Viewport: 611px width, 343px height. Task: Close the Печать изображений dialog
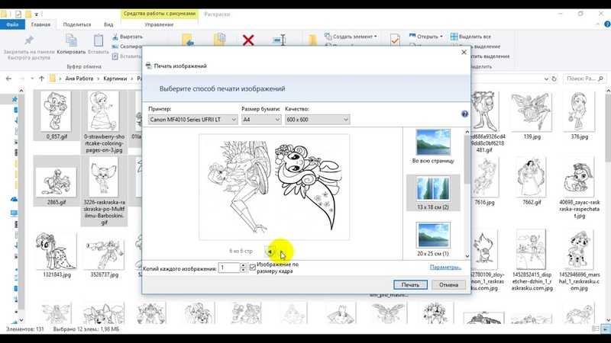click(x=464, y=52)
